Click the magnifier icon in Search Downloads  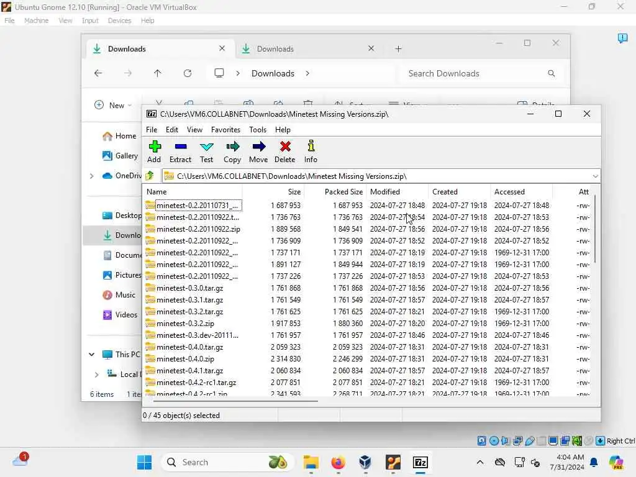coord(552,73)
